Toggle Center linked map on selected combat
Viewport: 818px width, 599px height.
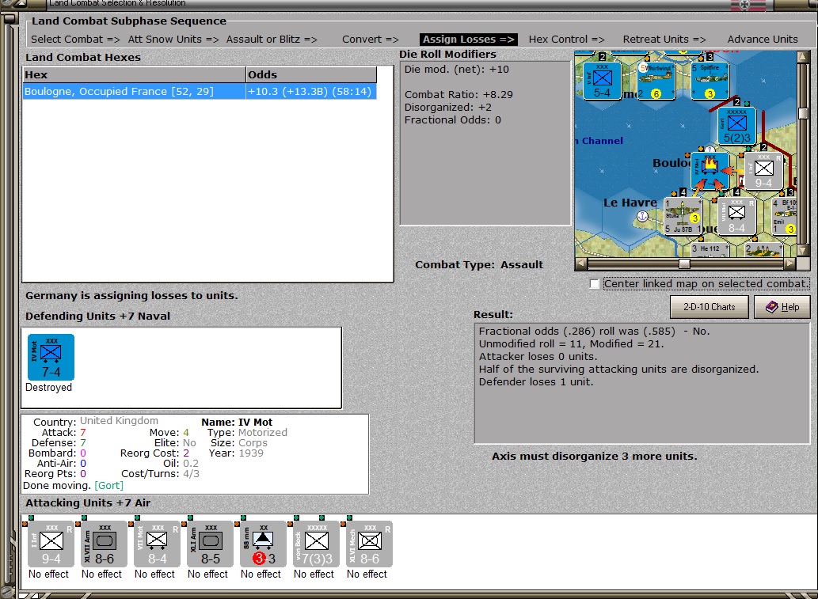pos(594,283)
